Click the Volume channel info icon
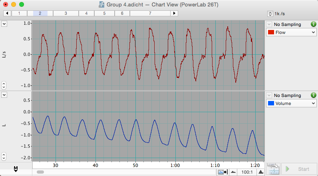Image resolution: width=318 pixels, height=176 pixels. coord(313,95)
